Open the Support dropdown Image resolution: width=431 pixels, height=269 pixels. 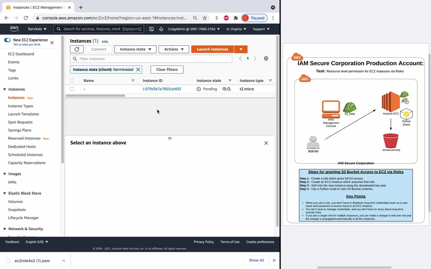(261, 29)
